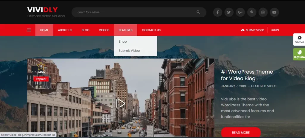This screenshot has width=305, height=138.
Task: Choose Submit Video in the dropdown
Action: point(129,51)
